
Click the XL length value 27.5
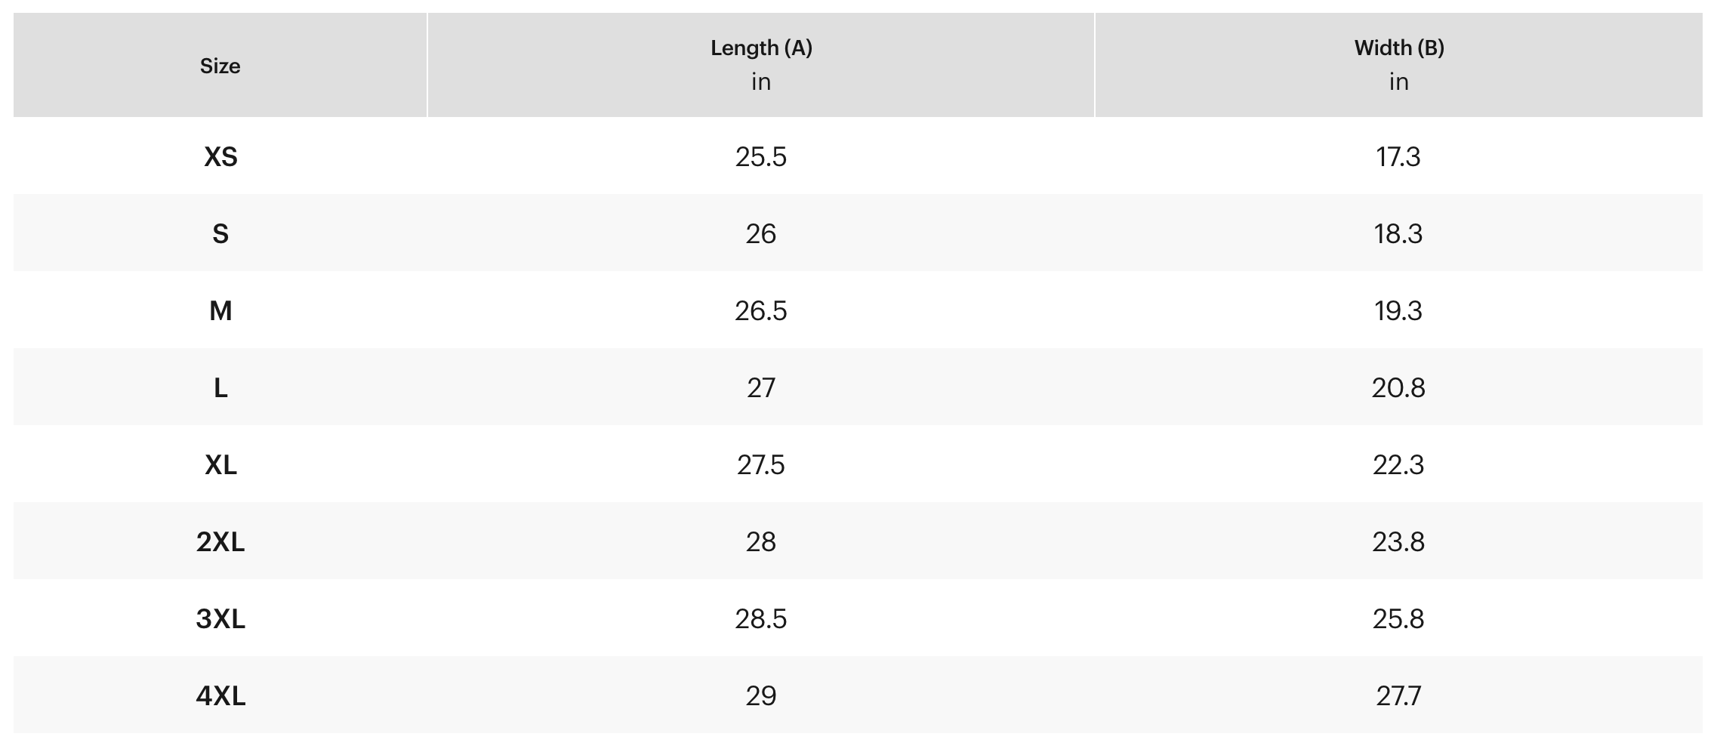[x=761, y=465]
